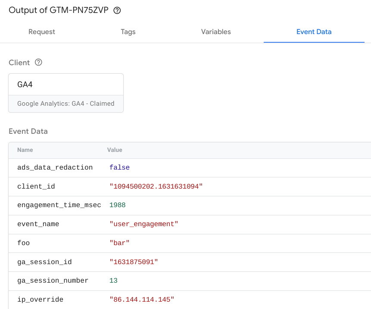Select the Event Data tab
371x309 pixels.
(x=314, y=32)
